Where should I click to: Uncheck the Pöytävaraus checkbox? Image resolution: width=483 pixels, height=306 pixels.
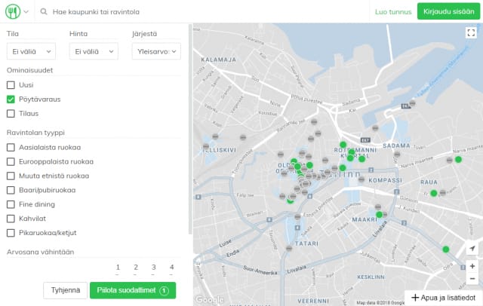(11, 99)
